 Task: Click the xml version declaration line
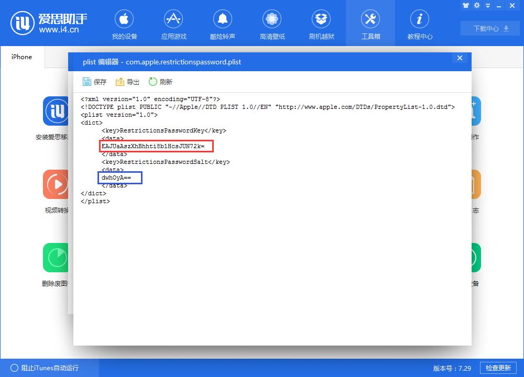150,99
